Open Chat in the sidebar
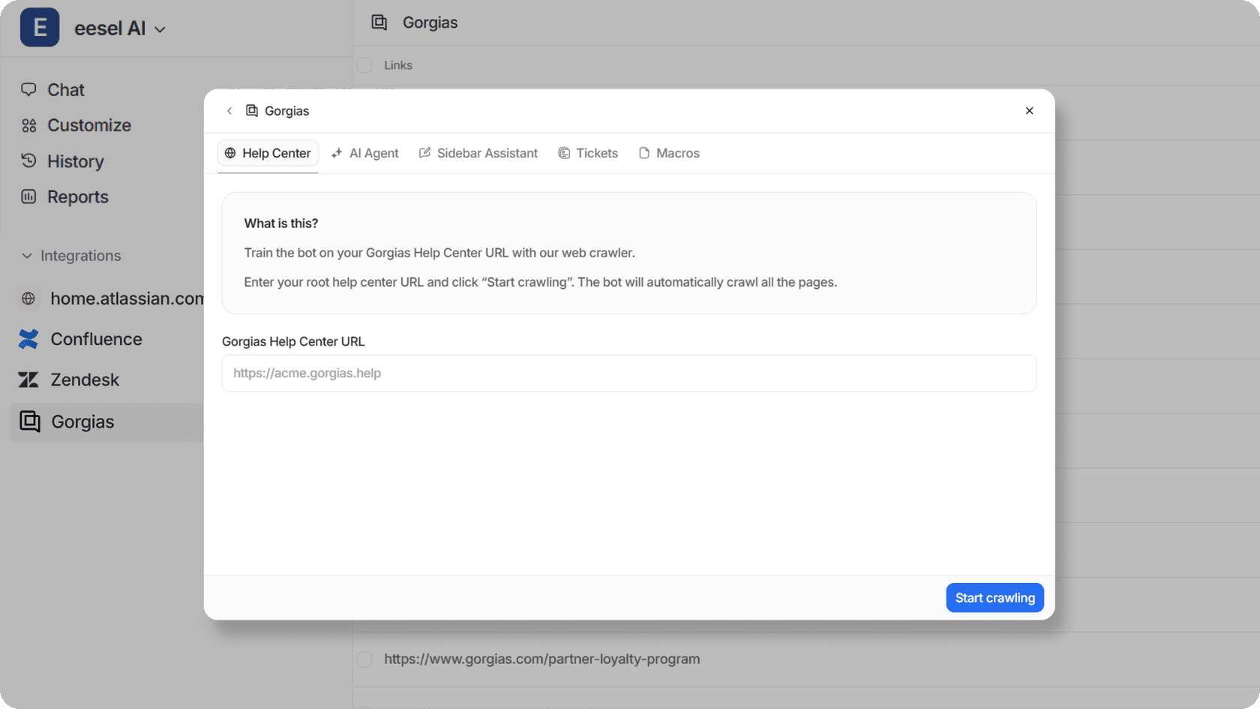Screen dimensions: 1260x709 point(66,90)
